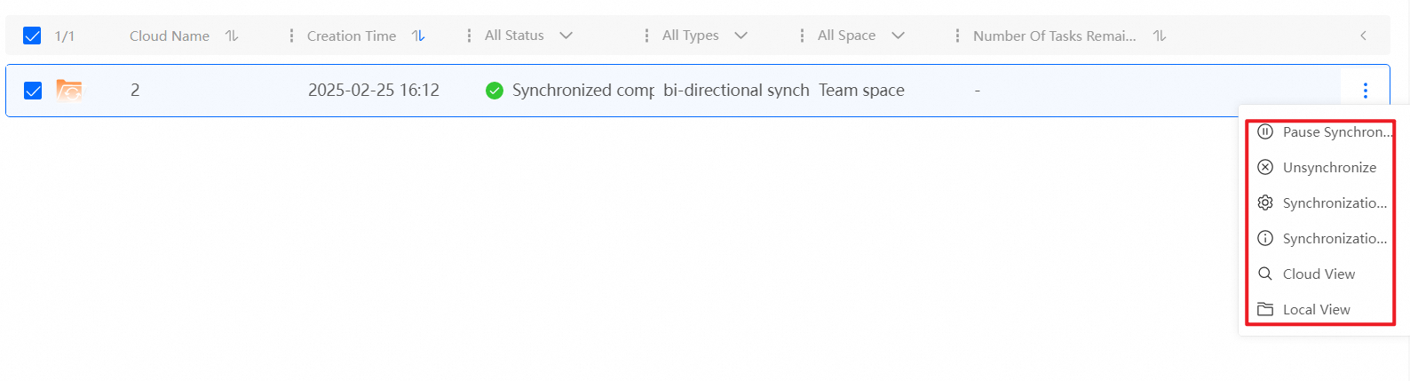Screen dimensions: 1410x381
Task: Open the All Status filter dropdown
Action: (x=566, y=36)
